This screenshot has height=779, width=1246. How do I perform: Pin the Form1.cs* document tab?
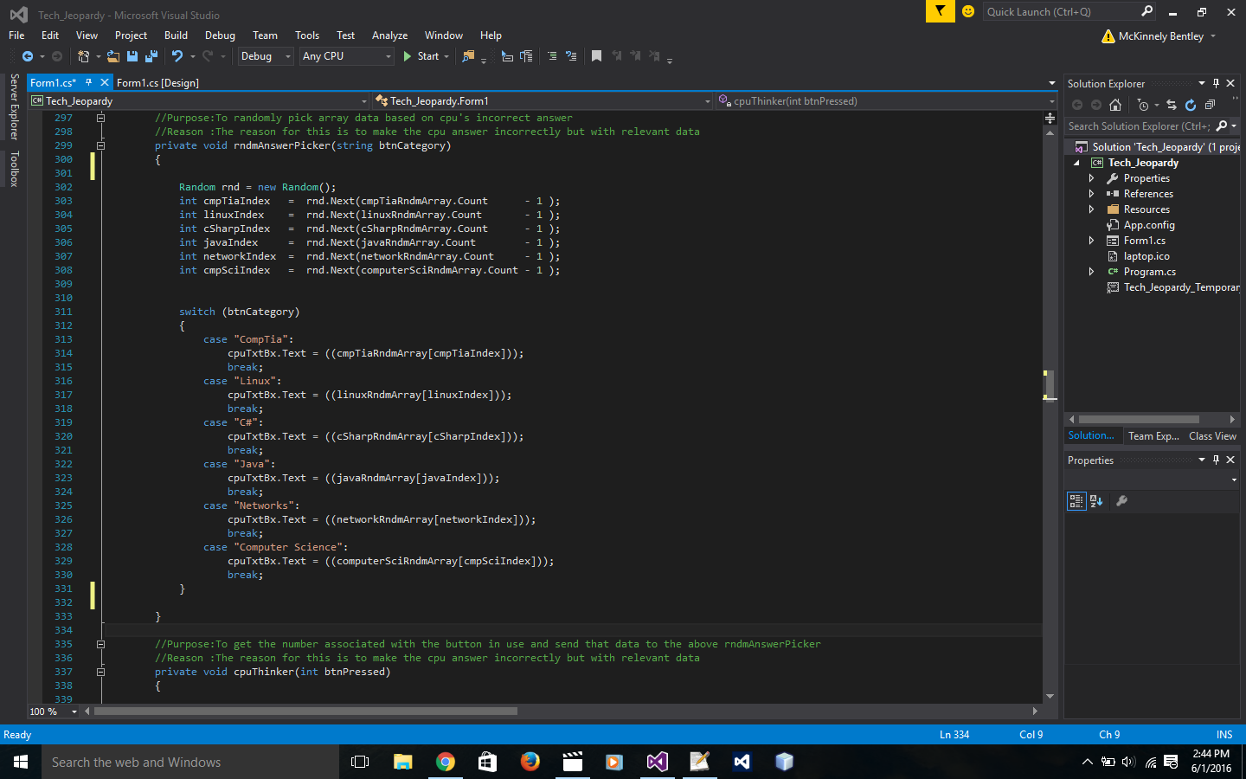coord(88,83)
